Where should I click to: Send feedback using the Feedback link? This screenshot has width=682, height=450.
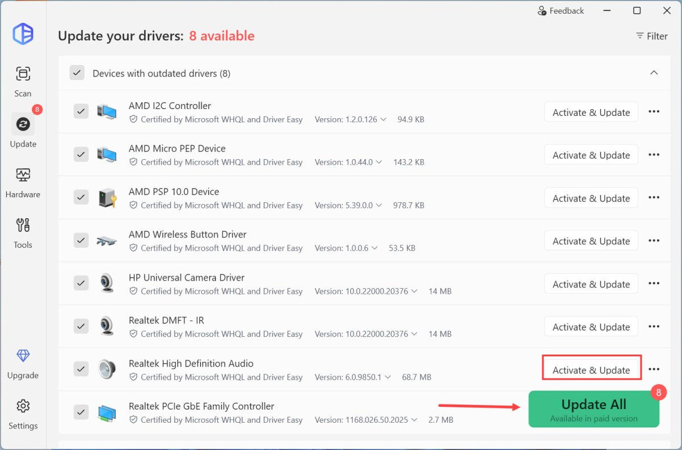(x=560, y=11)
